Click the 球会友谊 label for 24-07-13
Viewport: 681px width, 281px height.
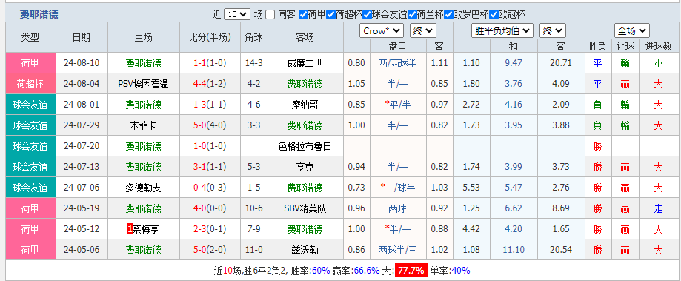[30, 167]
